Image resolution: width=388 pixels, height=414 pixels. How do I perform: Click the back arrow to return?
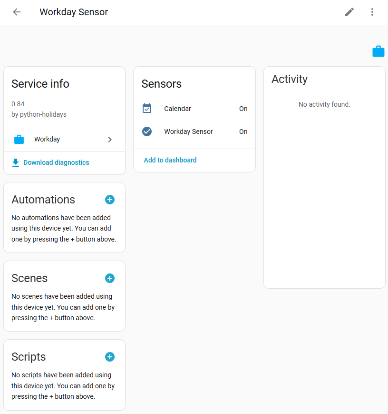pyautogui.click(x=17, y=12)
